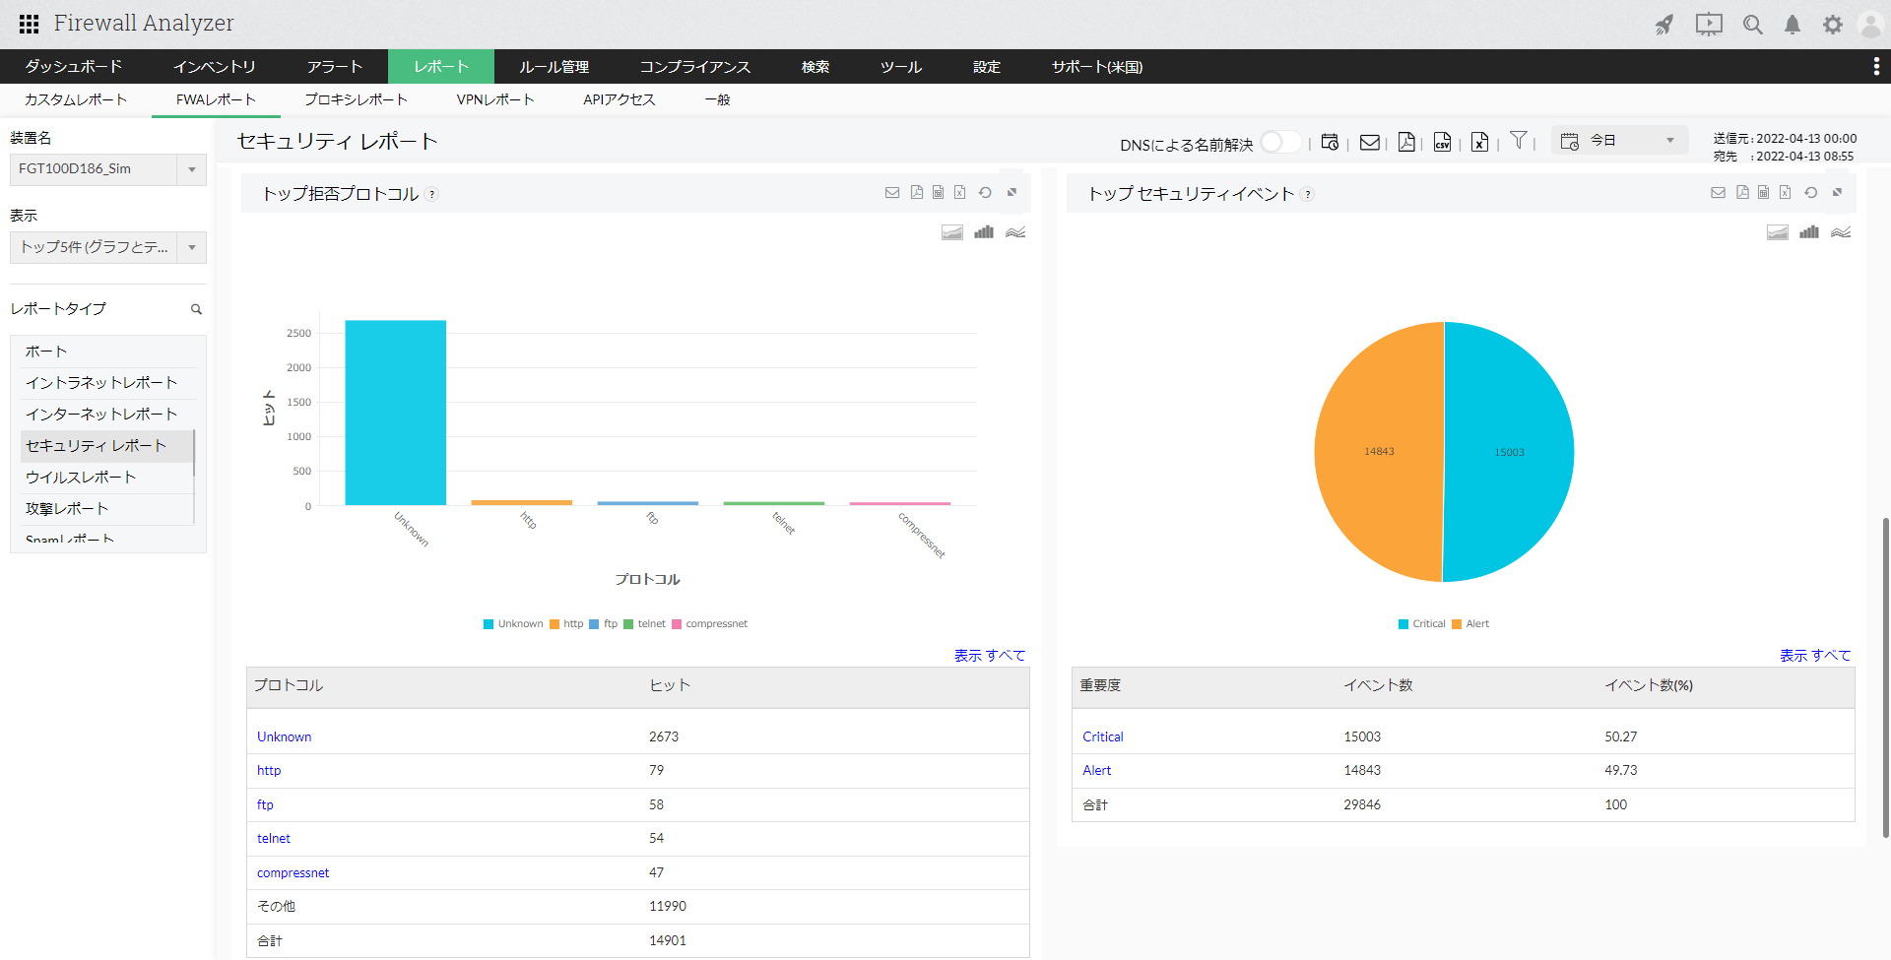Open the Critical severity link in table
Image resolution: width=1891 pixels, height=960 pixels.
click(x=1102, y=736)
